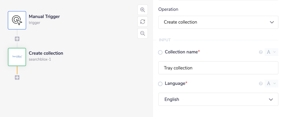Viewport: 283px width, 117px height.
Task: Zoom in on the workflow canvas
Action: [143, 10]
